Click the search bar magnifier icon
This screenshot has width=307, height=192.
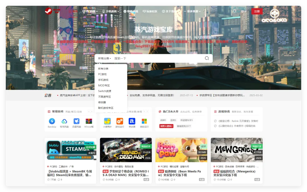[x=207, y=58]
